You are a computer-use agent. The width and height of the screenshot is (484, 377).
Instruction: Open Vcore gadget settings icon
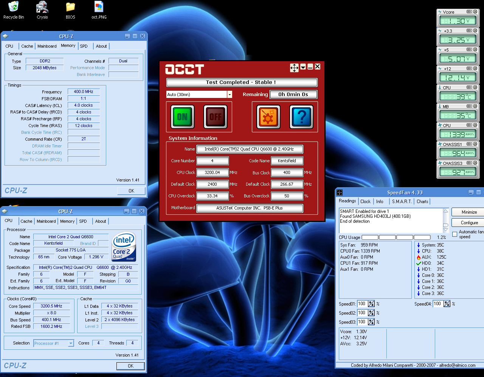(x=469, y=12)
